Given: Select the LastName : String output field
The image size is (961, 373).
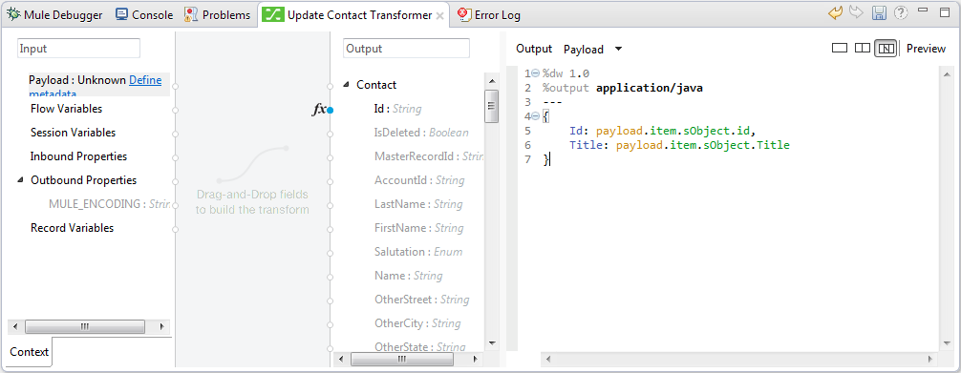Looking at the screenshot, I should coord(418,204).
